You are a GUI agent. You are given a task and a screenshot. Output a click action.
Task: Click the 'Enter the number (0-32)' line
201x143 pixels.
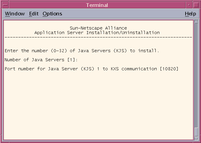pos(82,51)
